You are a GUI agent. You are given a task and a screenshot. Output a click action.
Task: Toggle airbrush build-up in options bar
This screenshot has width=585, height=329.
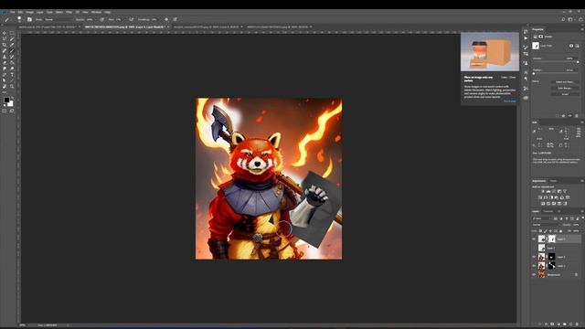132,19
